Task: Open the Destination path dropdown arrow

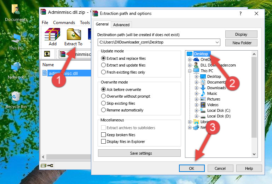Action: (217, 42)
